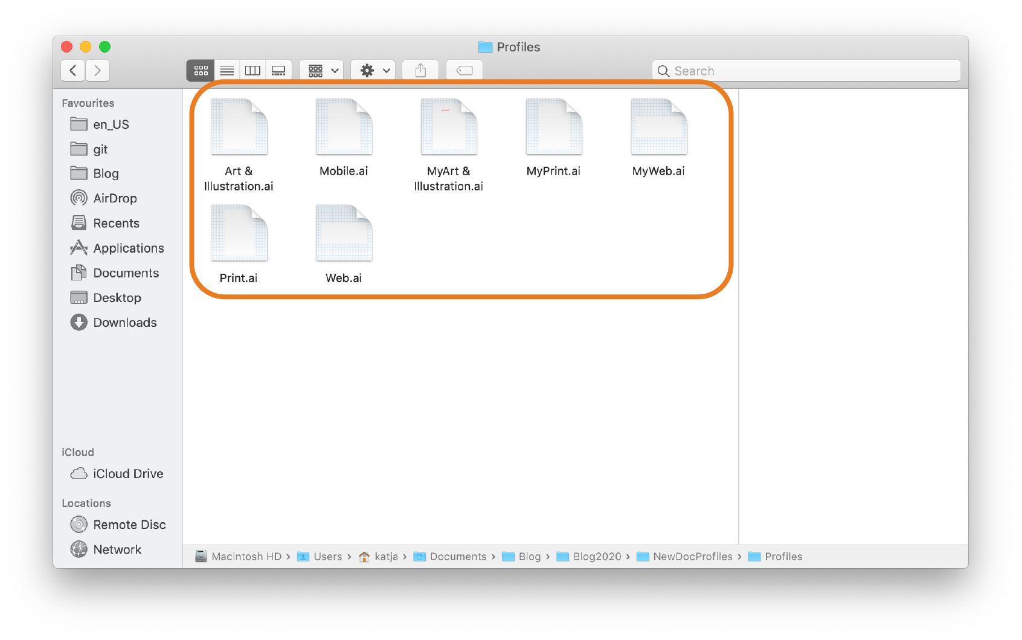Zoom the window with green button
The width and height of the screenshot is (1022, 640).
pos(104,47)
